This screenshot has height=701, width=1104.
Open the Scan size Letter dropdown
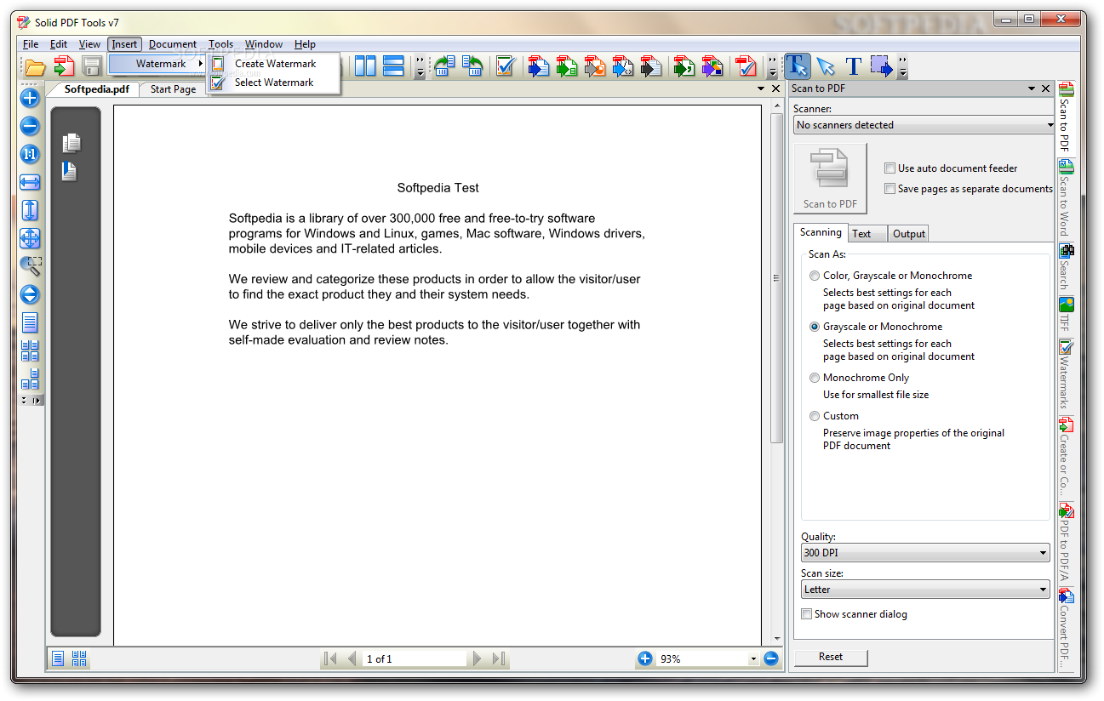click(x=925, y=590)
